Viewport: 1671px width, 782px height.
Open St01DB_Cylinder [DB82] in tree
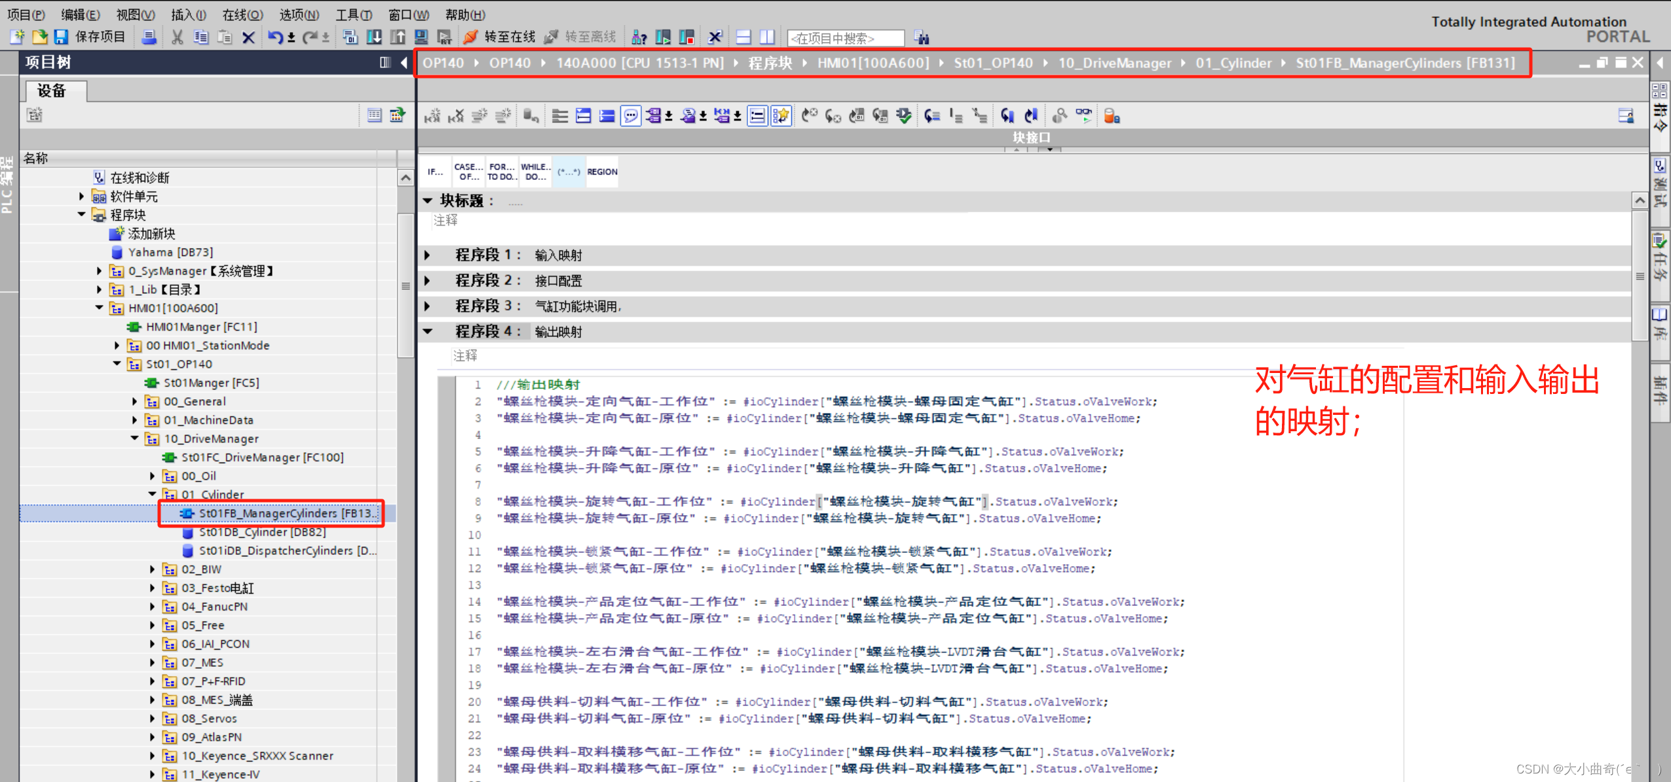point(262,532)
